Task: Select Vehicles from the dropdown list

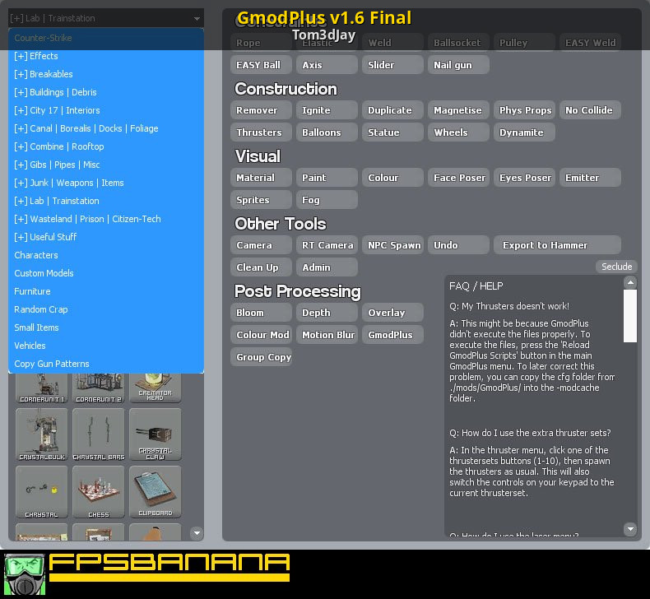Action: pyautogui.click(x=30, y=346)
